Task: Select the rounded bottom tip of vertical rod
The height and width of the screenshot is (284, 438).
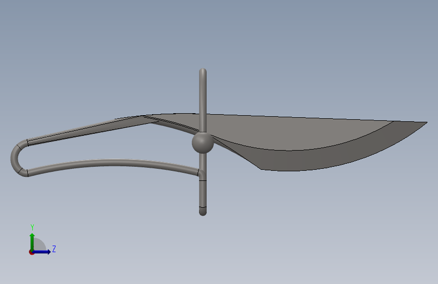Action: 203,211
